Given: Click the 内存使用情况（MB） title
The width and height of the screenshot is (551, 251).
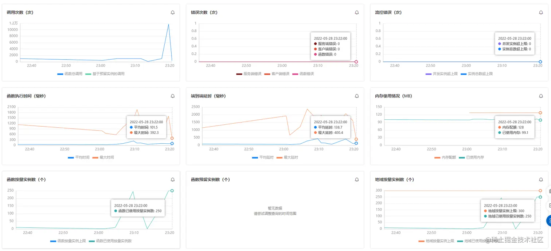Looking at the screenshot, I should [394, 96].
